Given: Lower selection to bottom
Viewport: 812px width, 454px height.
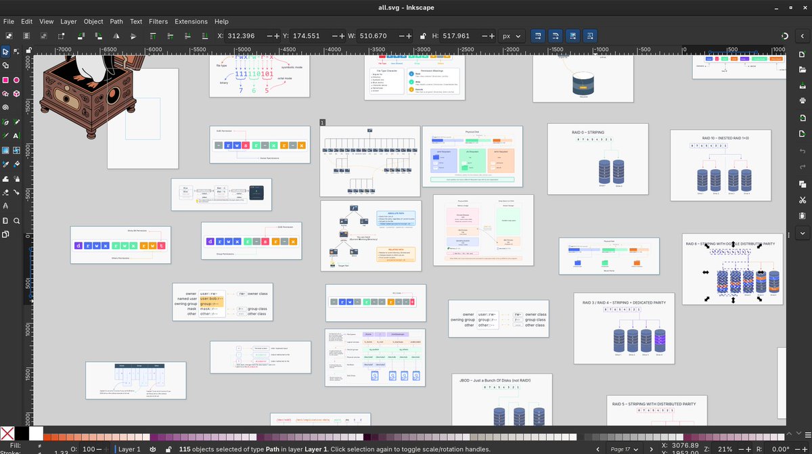Looking at the screenshot, I should [206, 36].
